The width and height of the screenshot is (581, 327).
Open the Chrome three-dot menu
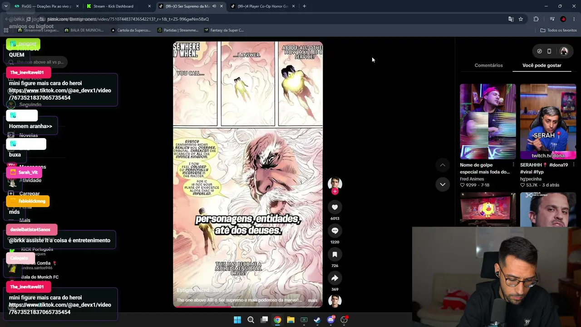[x=574, y=19]
